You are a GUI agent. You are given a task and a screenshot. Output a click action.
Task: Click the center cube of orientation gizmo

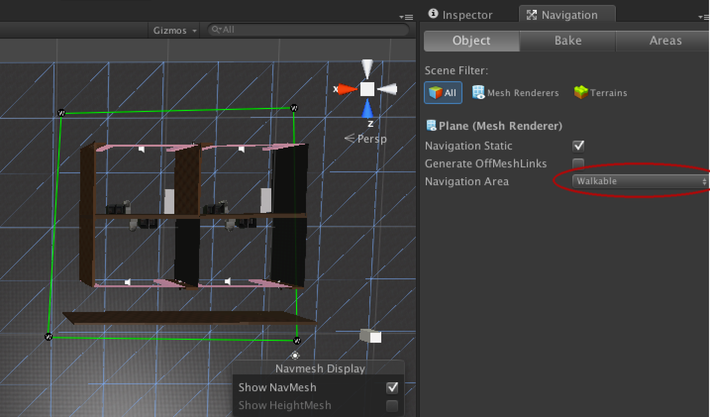click(367, 89)
